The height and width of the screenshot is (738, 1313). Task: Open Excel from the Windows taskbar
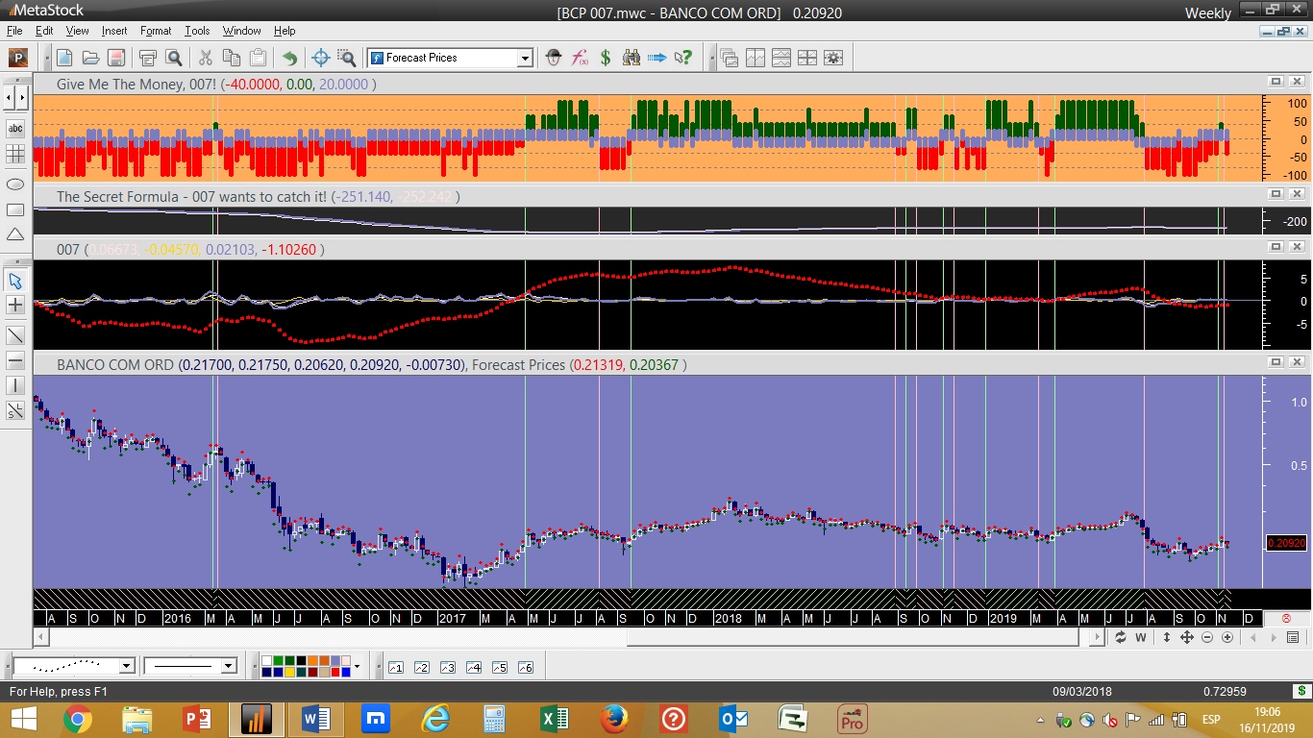coord(554,719)
